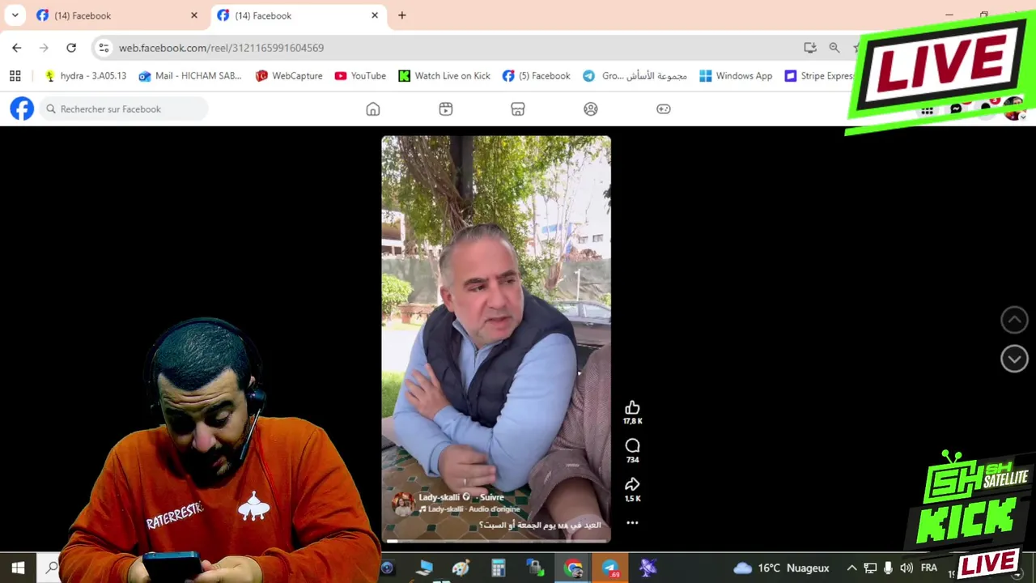Image resolution: width=1036 pixels, height=583 pixels.
Task: Expand the Facebook account menu arrow
Action: 1023,117
